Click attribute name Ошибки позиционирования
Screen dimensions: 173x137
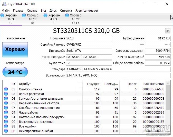pyautogui.click(x=39, y=108)
